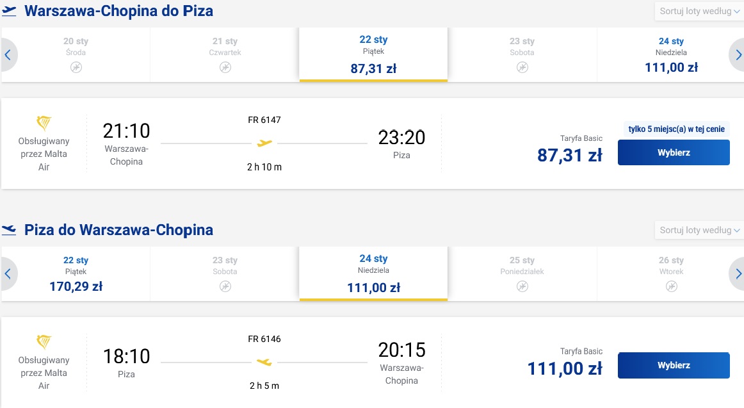744x408 pixels.
Task: Click the yellow plane icon under FR 6146
Action: click(264, 362)
